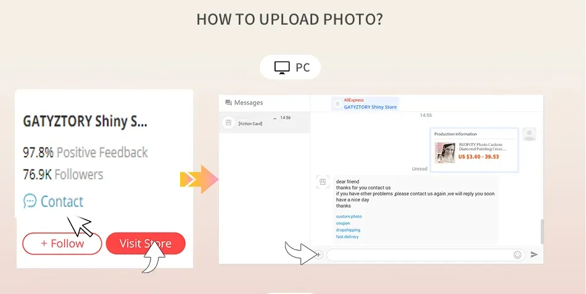This screenshot has width=586, height=294.
Task: Select the fast delivery quick reply link
Action: (347, 237)
